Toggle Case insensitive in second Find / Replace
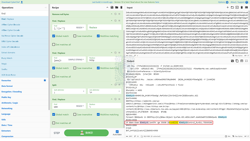Viewport: 250px width, 141px height. [75, 68]
